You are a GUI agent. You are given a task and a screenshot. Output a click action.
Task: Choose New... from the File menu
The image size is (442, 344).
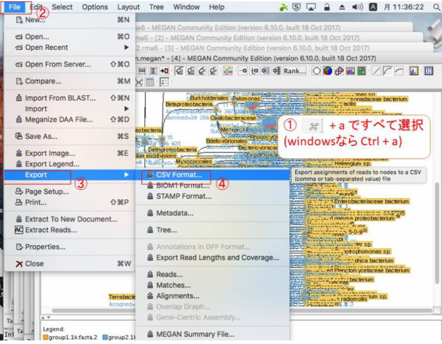pos(70,20)
